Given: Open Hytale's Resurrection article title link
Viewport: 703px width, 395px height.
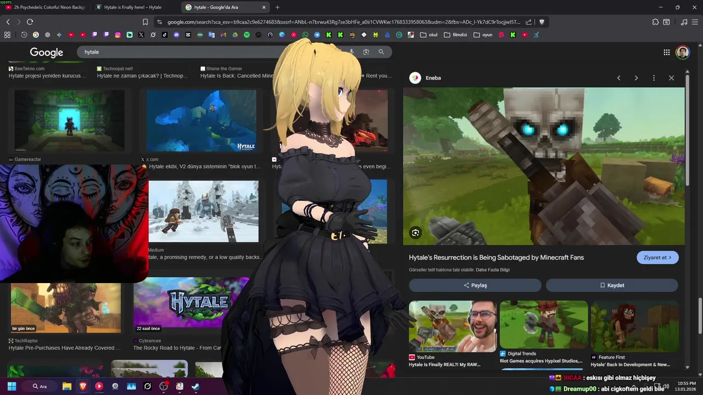Looking at the screenshot, I should click(x=496, y=257).
